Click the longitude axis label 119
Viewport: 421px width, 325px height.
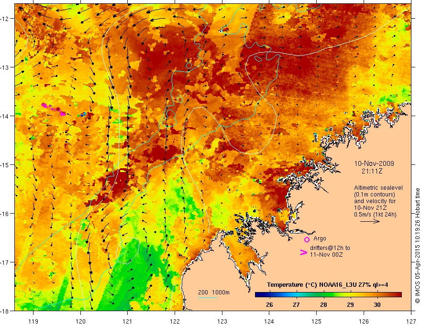click(x=33, y=321)
